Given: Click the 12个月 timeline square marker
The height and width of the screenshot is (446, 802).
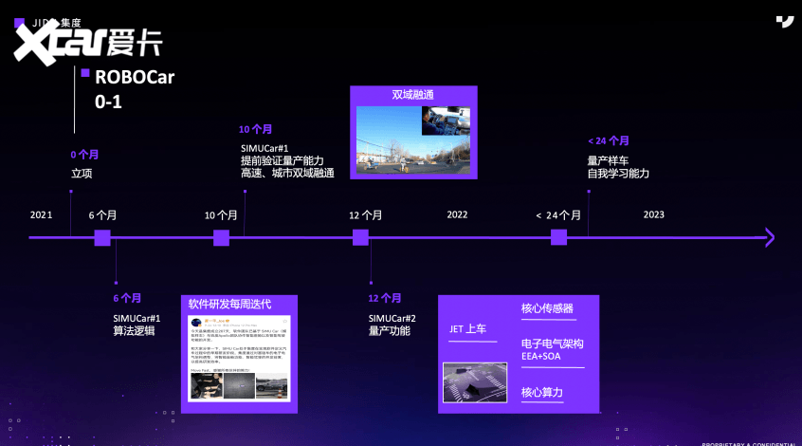Looking at the screenshot, I should pos(360,237).
